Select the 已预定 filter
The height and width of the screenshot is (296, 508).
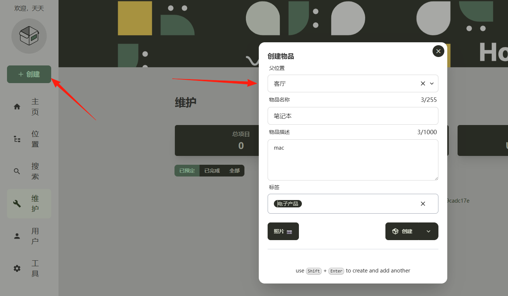[x=187, y=171]
